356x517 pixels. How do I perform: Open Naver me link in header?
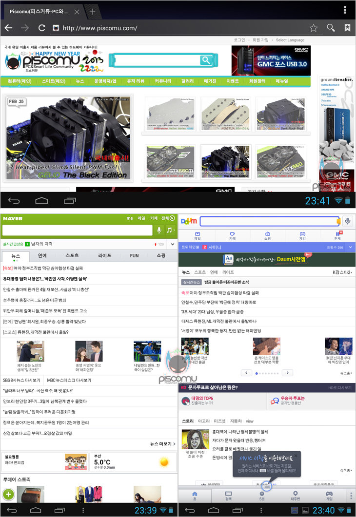click(130, 218)
